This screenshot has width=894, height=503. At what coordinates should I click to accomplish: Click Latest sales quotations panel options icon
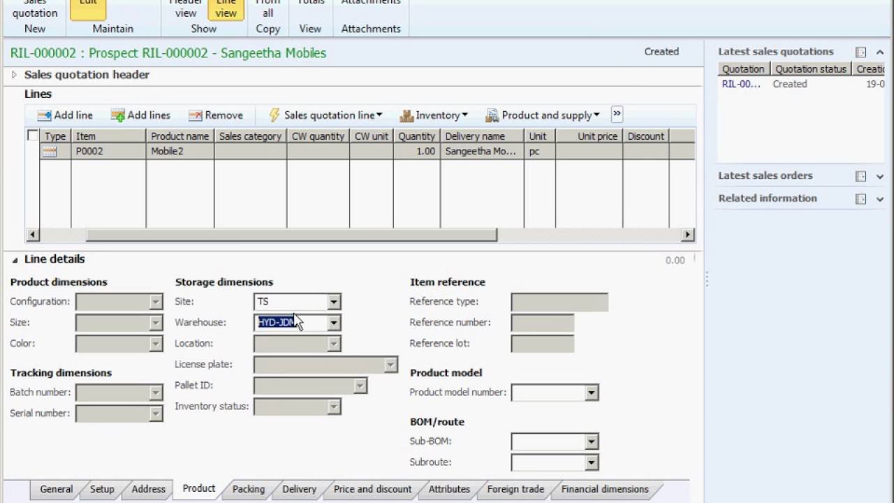pos(860,52)
